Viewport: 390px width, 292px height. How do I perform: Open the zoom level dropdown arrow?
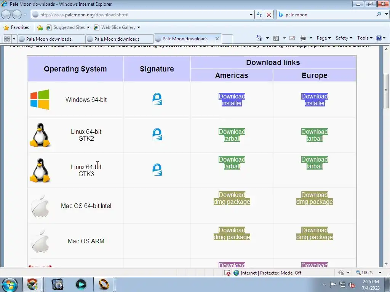[380, 273]
